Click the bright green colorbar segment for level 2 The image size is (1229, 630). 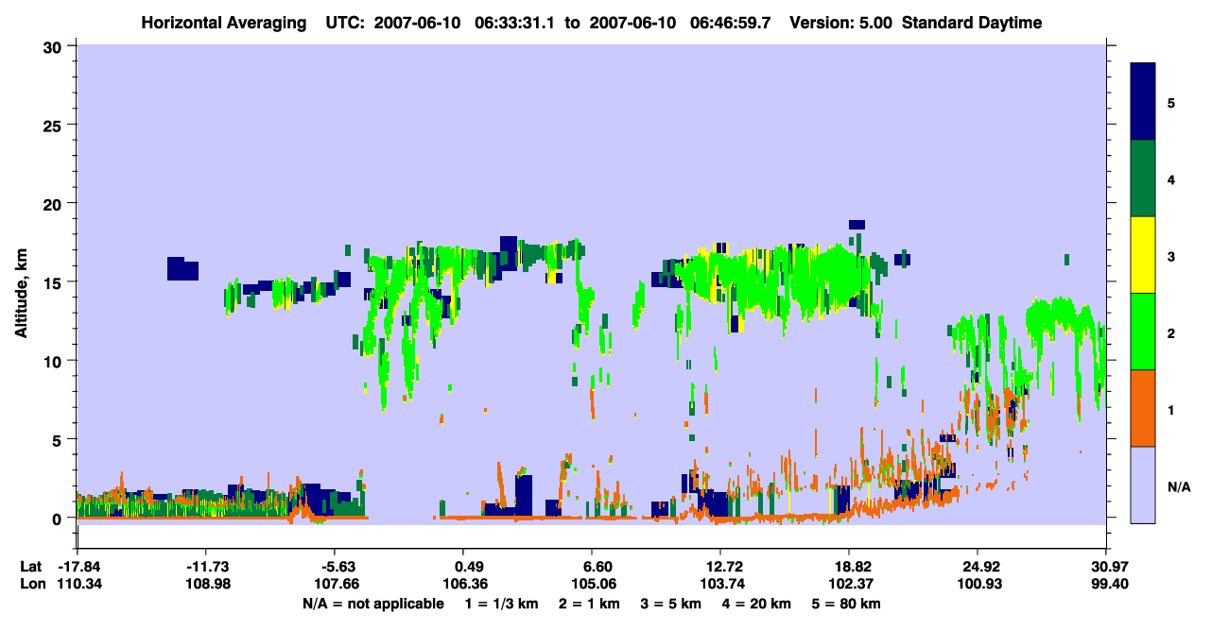(x=1143, y=331)
